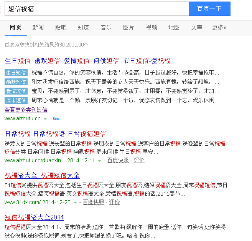Expand dropdown arrow next to www.aizhufu.cn
This screenshot has height=241, width=252.
coord(45,119)
